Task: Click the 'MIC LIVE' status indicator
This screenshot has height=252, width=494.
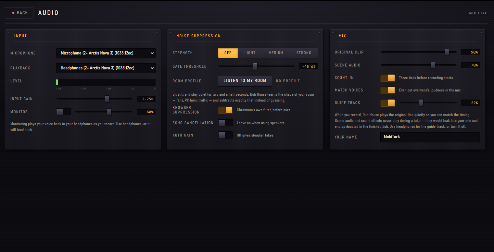Action: click(x=478, y=13)
